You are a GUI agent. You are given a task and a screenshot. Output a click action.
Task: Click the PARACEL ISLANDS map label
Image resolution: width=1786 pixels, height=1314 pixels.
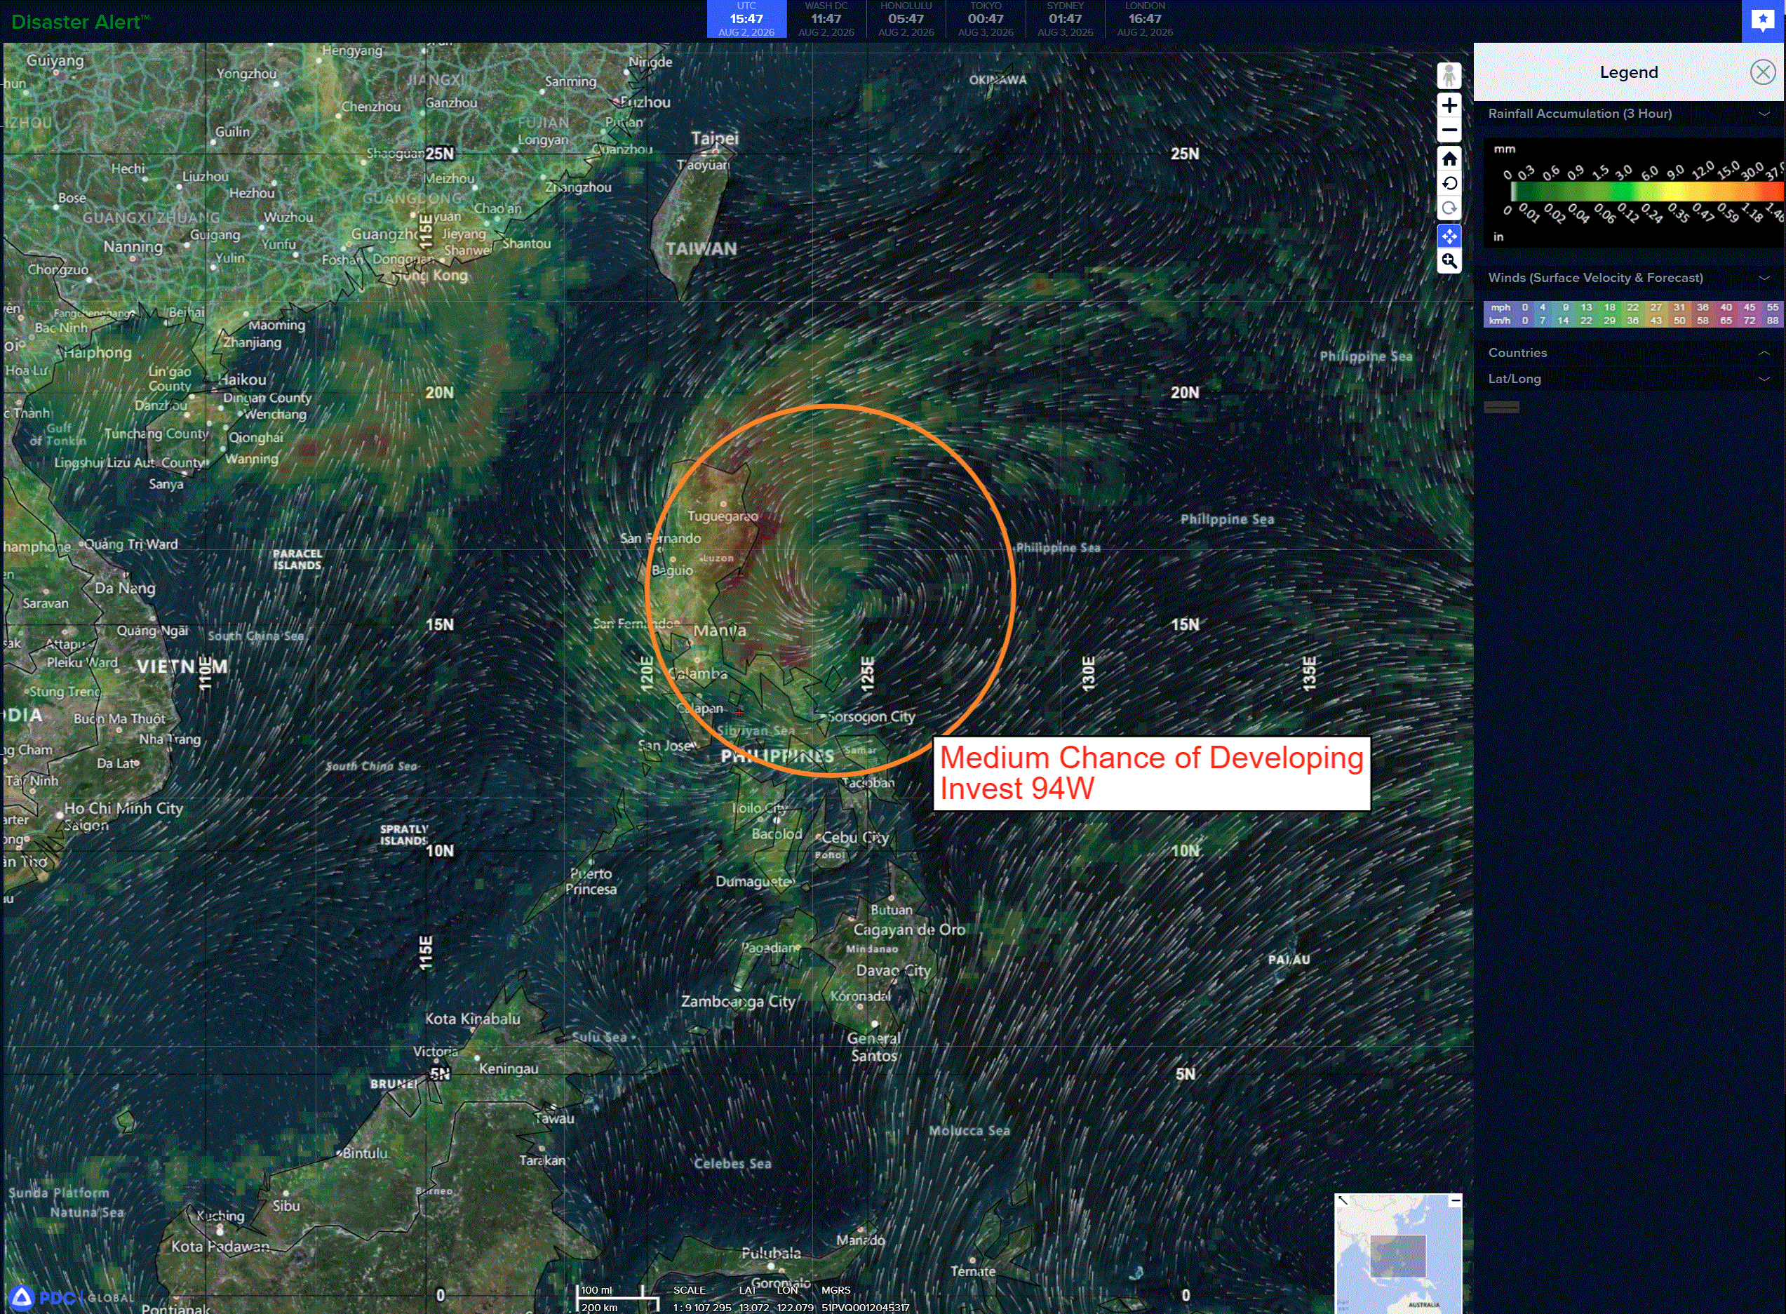[x=297, y=559]
